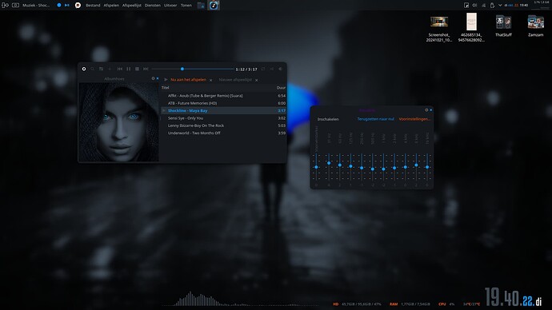Close the 'Nu aan het afspelen' tab

(x=210, y=80)
